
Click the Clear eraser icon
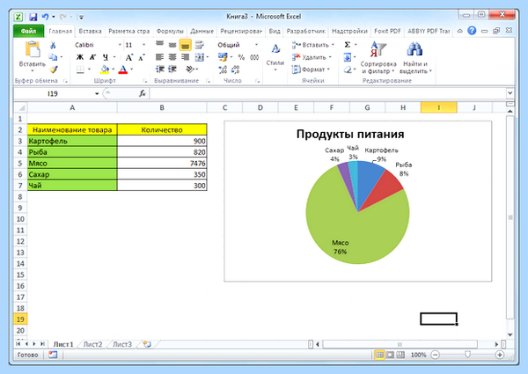point(348,70)
